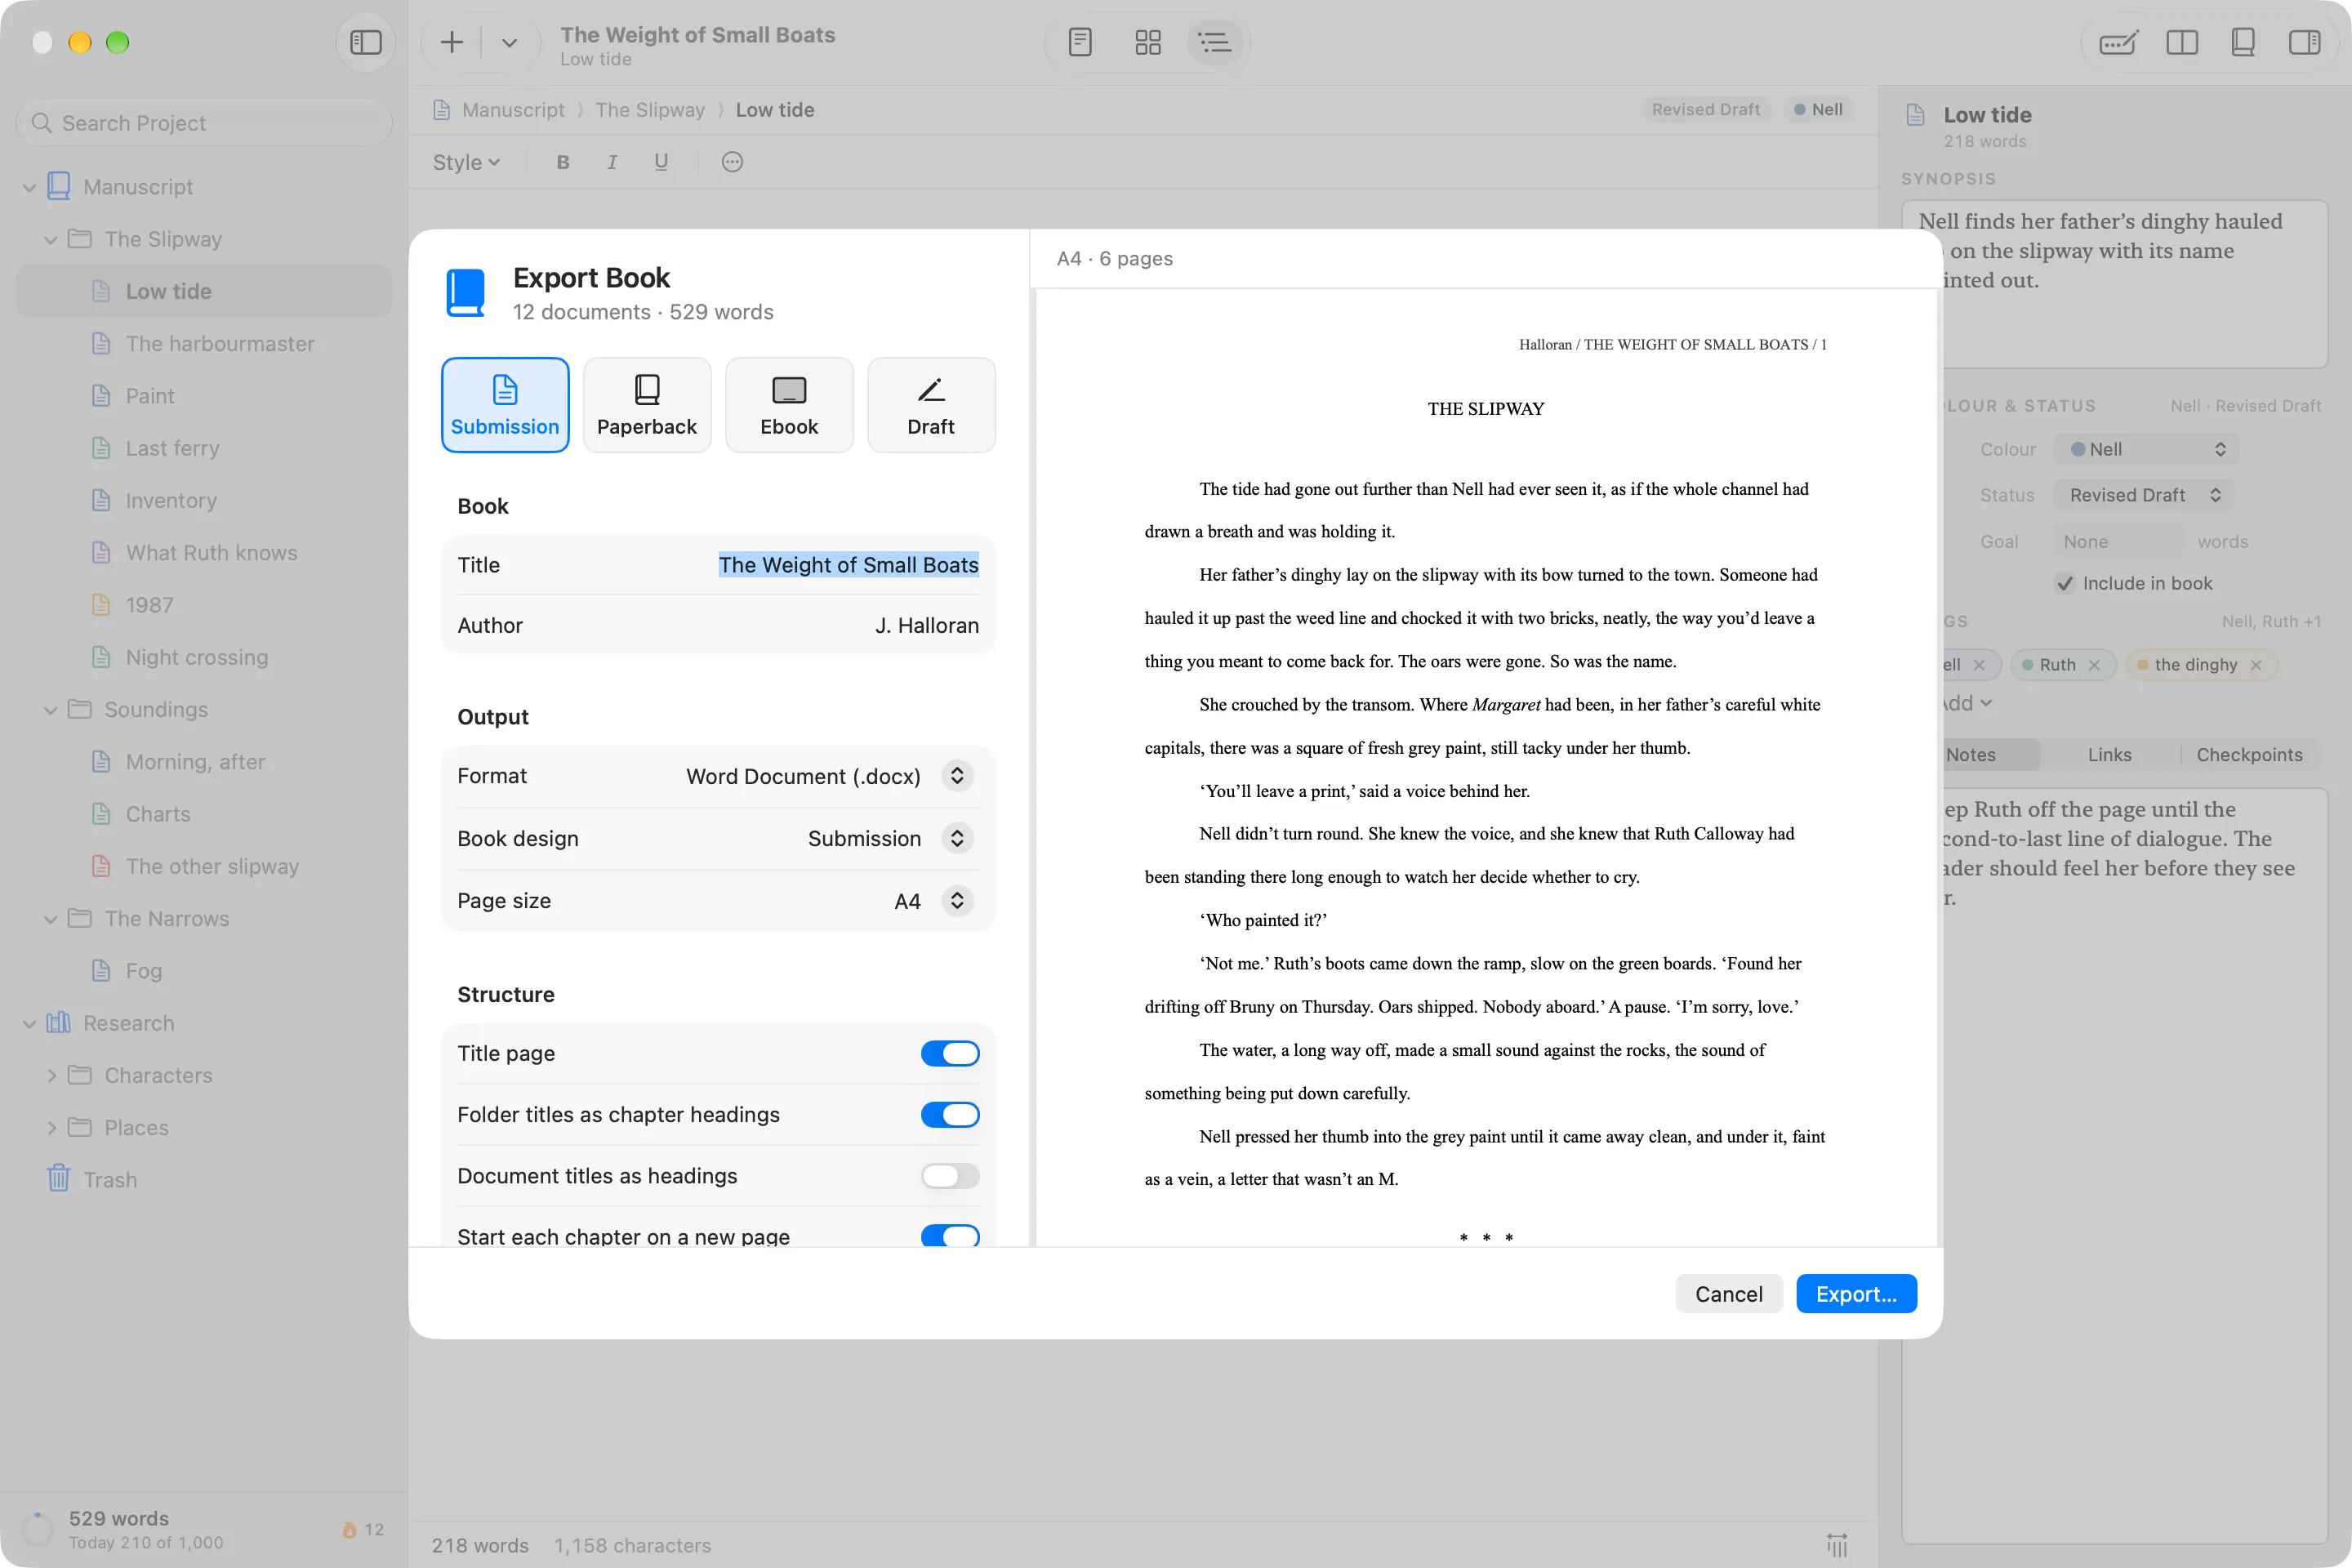Collapse the Soundings folder chevron
The width and height of the screenshot is (2352, 1568).
50,710
